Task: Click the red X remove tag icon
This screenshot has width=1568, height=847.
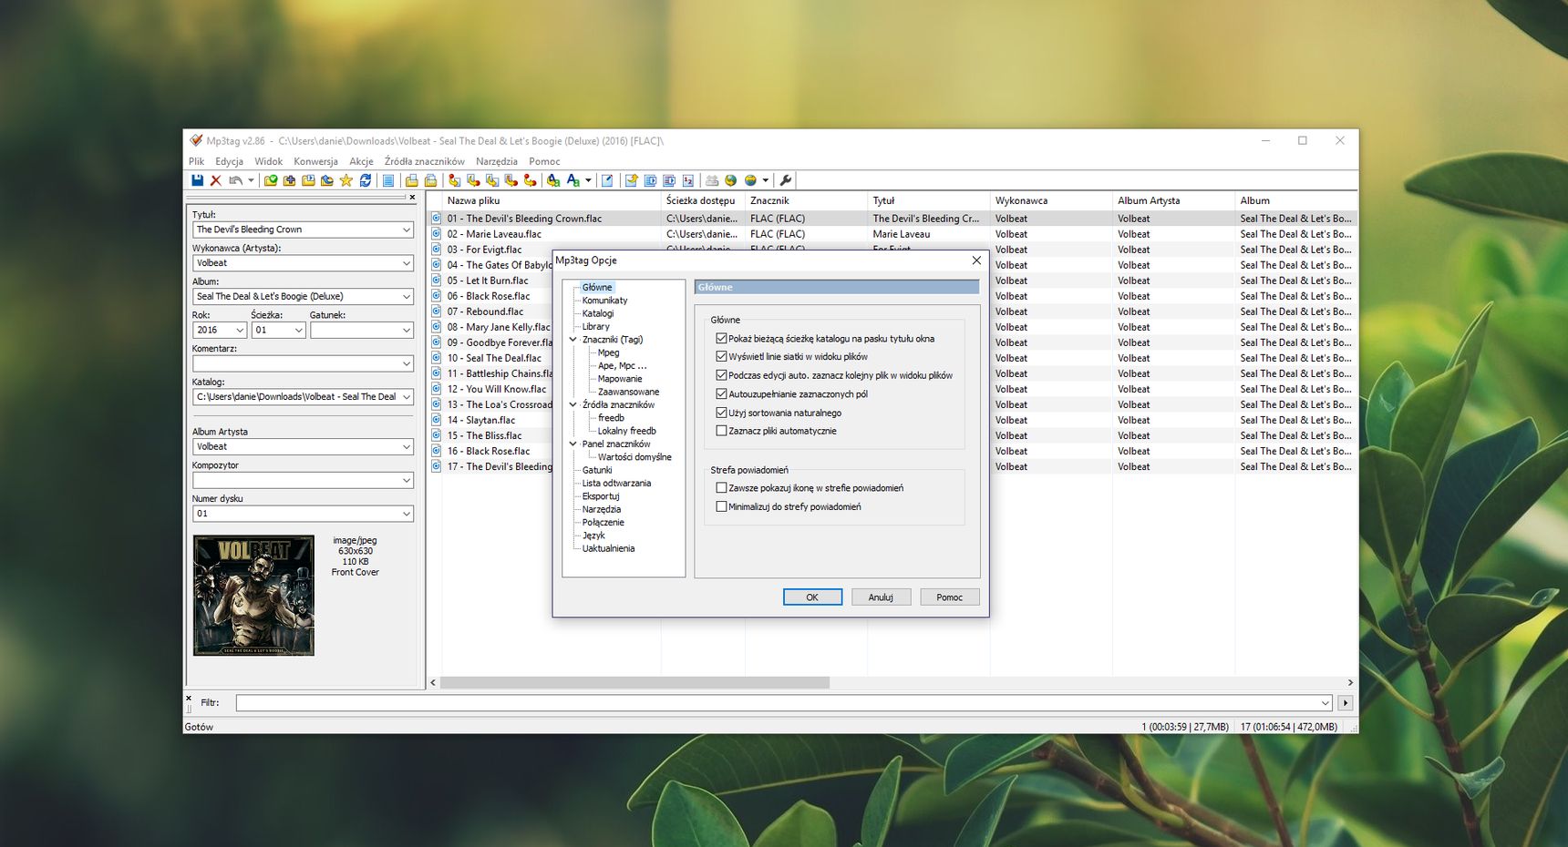Action: point(216,180)
